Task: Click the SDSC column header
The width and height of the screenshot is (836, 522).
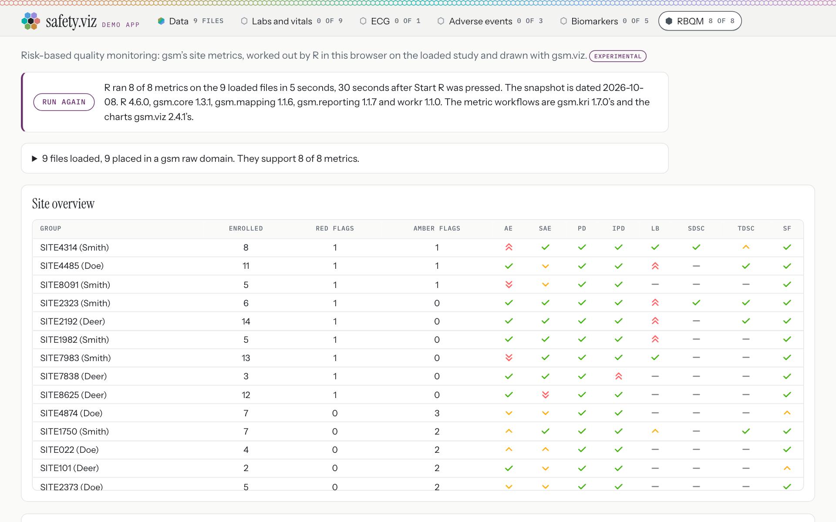Action: click(696, 228)
